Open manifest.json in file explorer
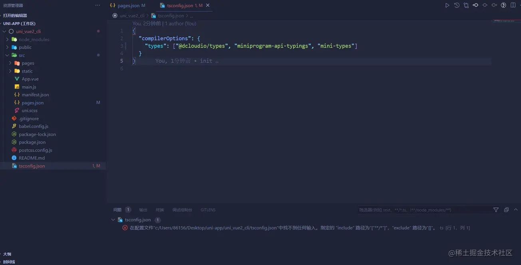 coord(35,95)
